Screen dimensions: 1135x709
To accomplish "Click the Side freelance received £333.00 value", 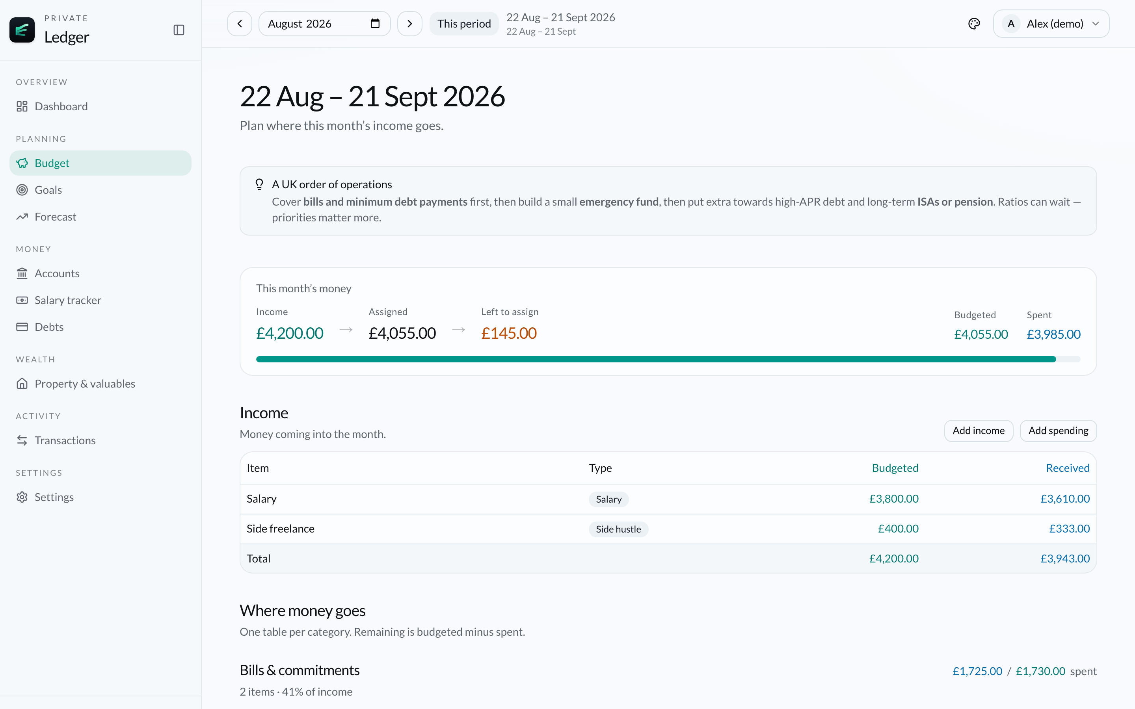I will pyautogui.click(x=1069, y=529).
